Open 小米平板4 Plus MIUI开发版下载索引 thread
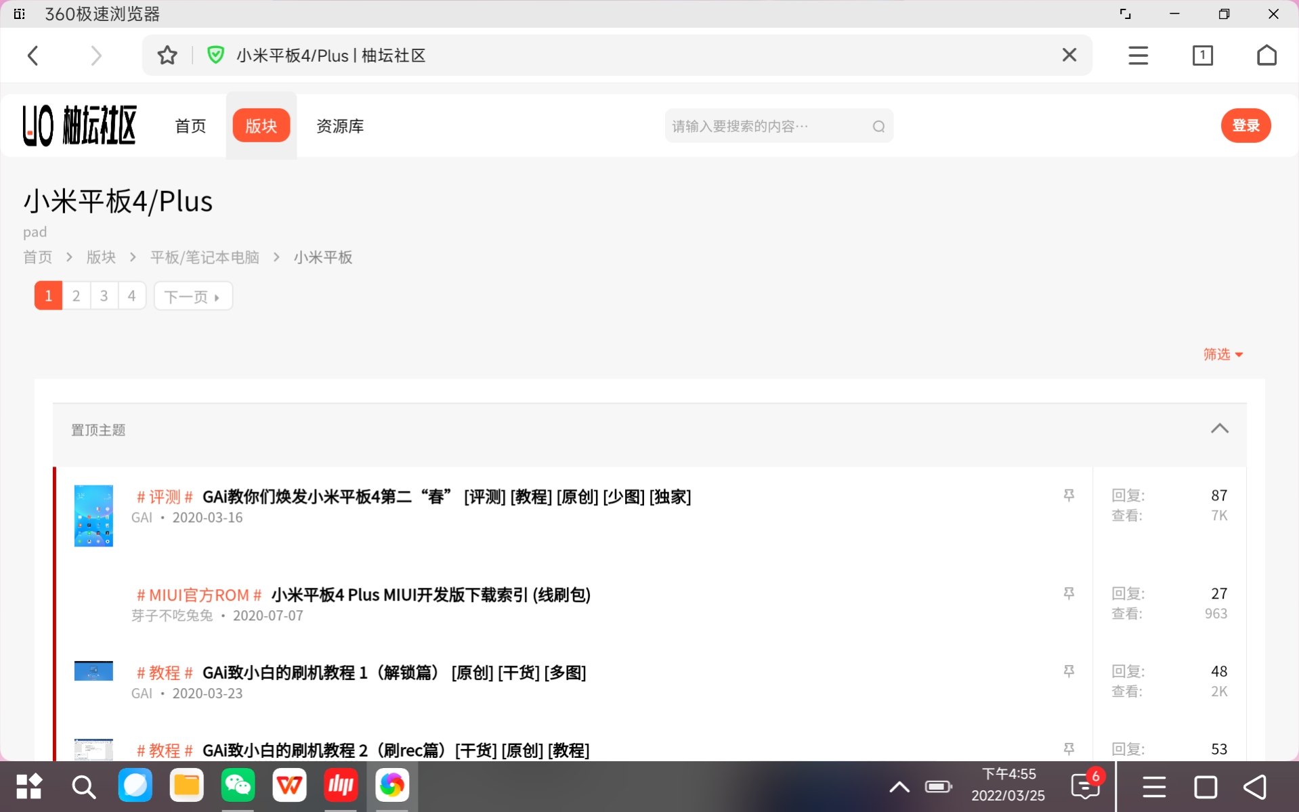The image size is (1299, 812). (431, 595)
